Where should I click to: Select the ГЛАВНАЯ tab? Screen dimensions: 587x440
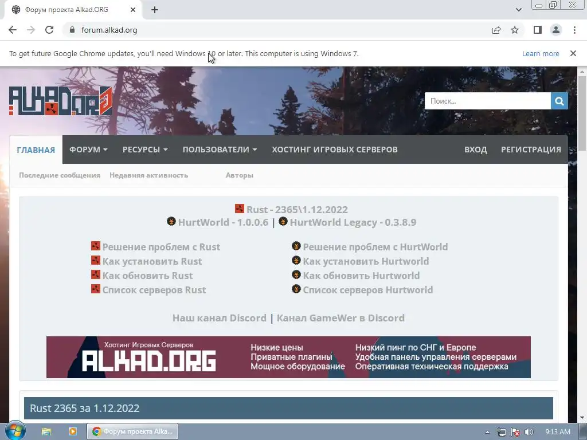point(36,150)
